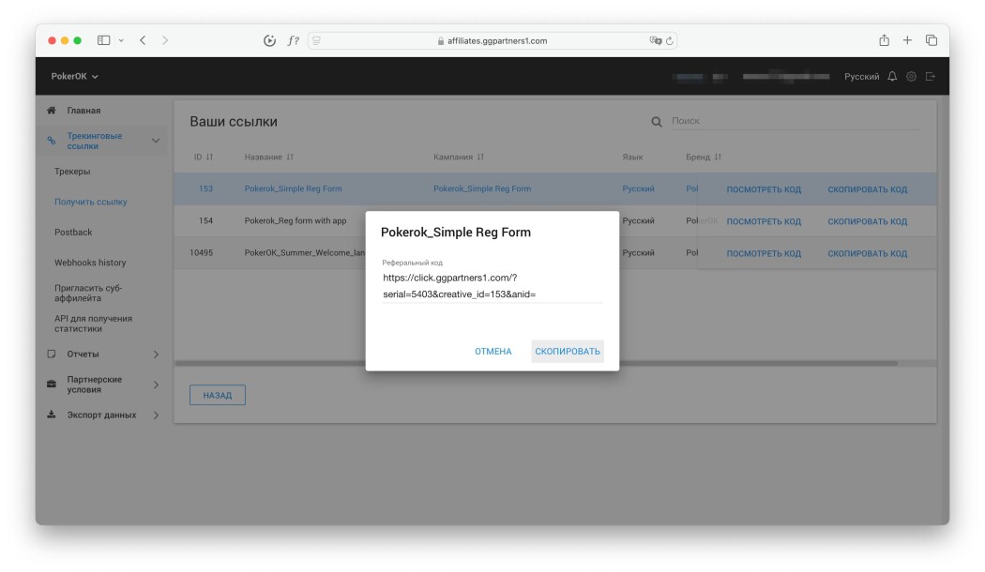Show the tab overview icon

[931, 40]
